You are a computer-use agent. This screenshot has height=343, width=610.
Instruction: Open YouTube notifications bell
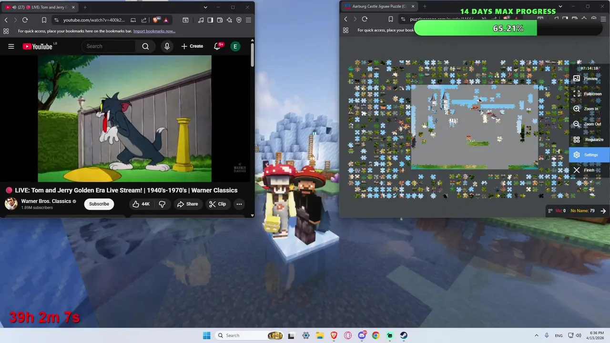coord(217,46)
